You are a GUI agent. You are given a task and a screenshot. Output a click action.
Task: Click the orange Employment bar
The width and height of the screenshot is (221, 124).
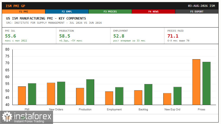click(x=109, y=98)
